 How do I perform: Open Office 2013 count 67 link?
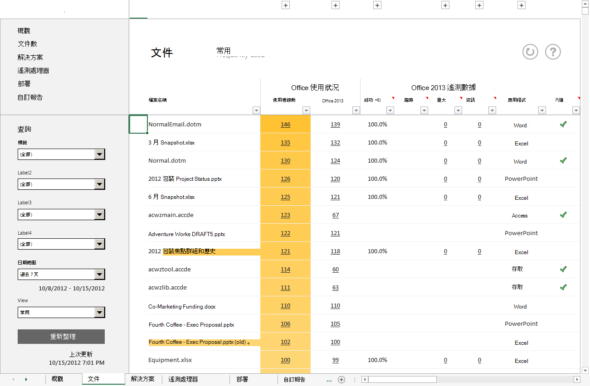[336, 215]
